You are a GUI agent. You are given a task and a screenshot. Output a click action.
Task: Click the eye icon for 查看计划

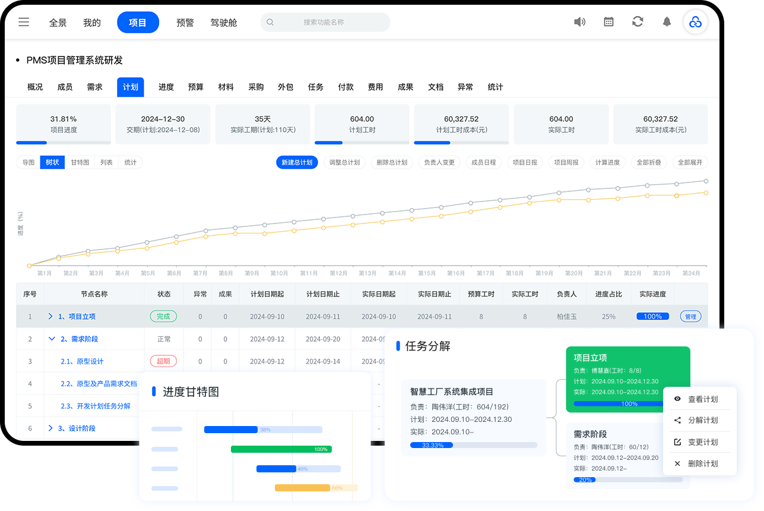click(x=677, y=399)
